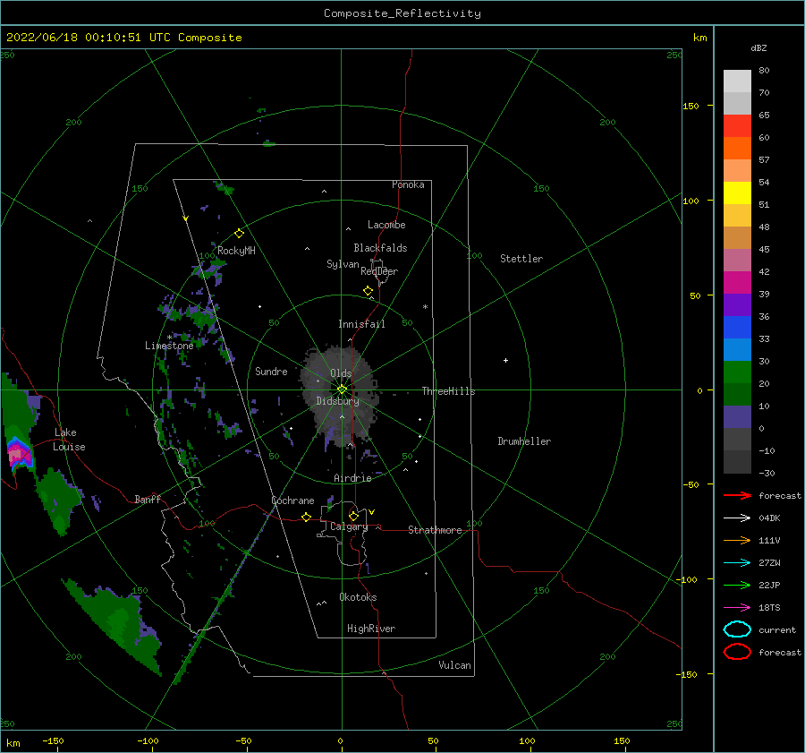Select the purple swatch in dBZ legend
Screen dimensions: 805x753
[737, 304]
